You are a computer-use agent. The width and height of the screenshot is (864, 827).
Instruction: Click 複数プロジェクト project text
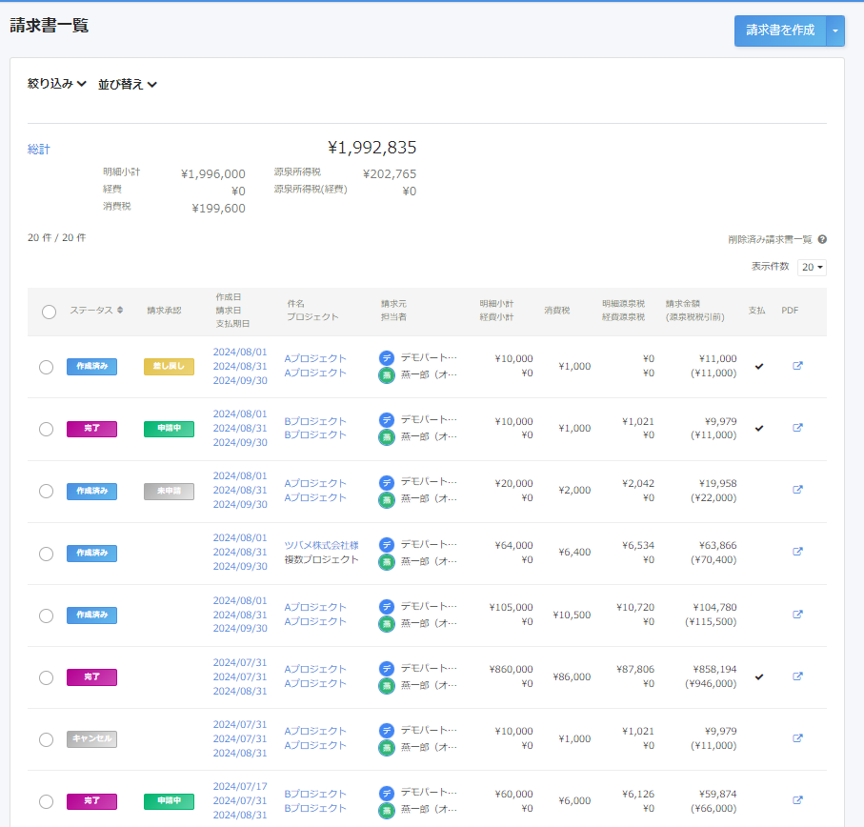(321, 559)
